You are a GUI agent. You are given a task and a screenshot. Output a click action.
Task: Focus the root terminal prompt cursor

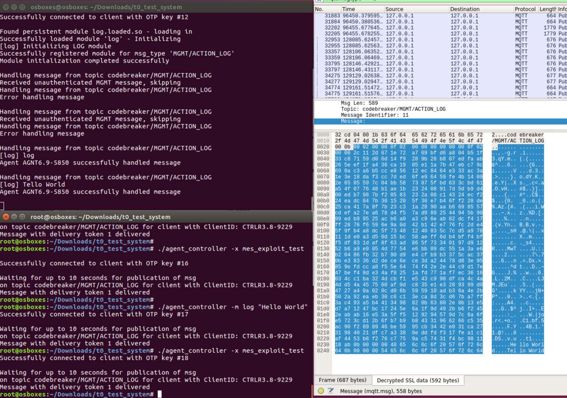pos(159,394)
